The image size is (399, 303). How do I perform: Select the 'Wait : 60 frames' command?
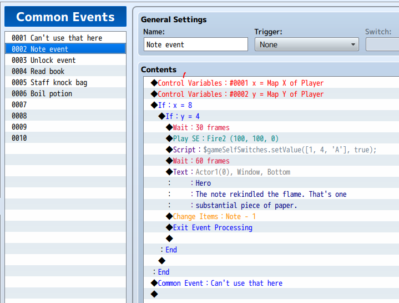(x=201, y=161)
